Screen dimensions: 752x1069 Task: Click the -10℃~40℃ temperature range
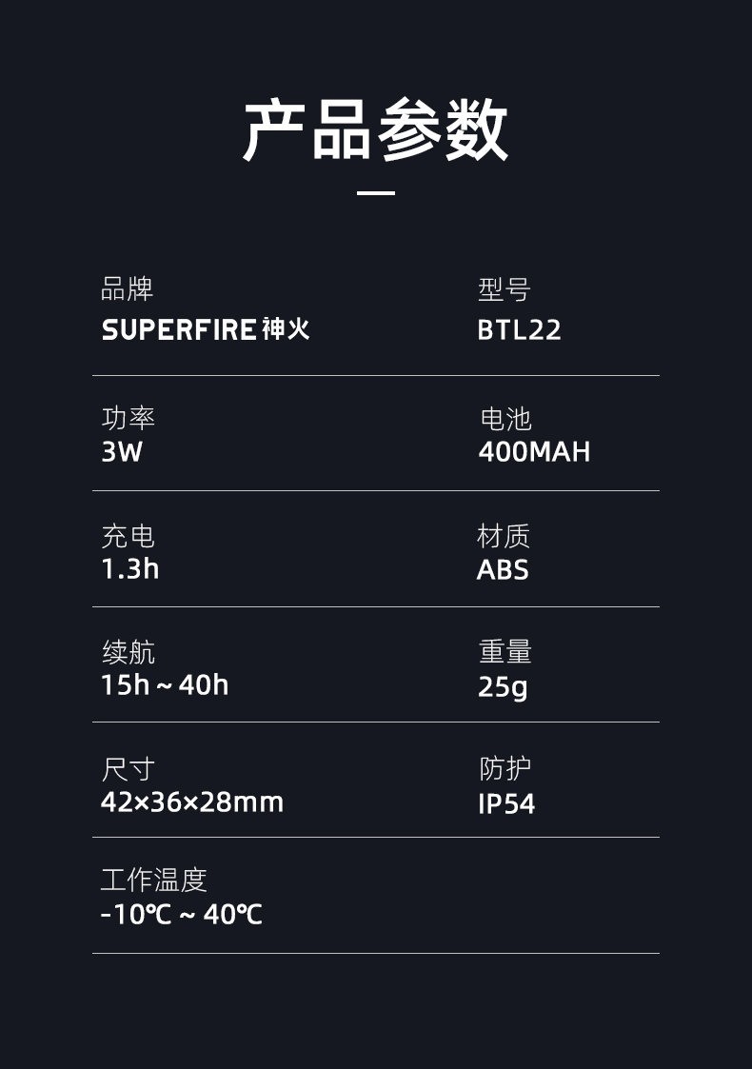pyautogui.click(x=182, y=915)
